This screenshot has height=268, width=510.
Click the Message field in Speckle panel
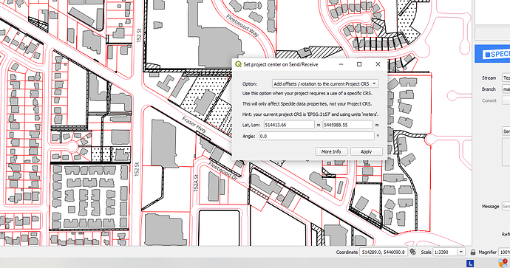[x=506, y=206]
